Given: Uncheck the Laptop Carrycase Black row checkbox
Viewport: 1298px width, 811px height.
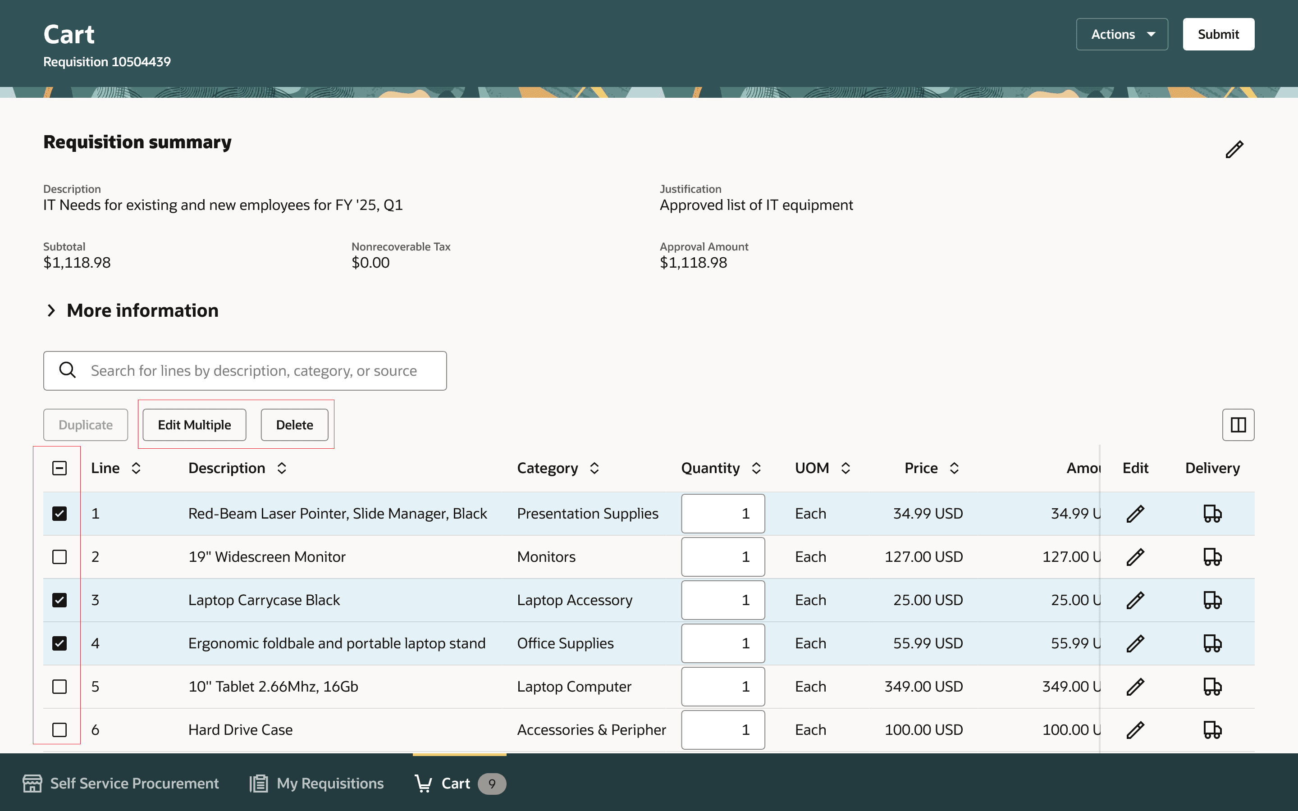Looking at the screenshot, I should pos(59,600).
